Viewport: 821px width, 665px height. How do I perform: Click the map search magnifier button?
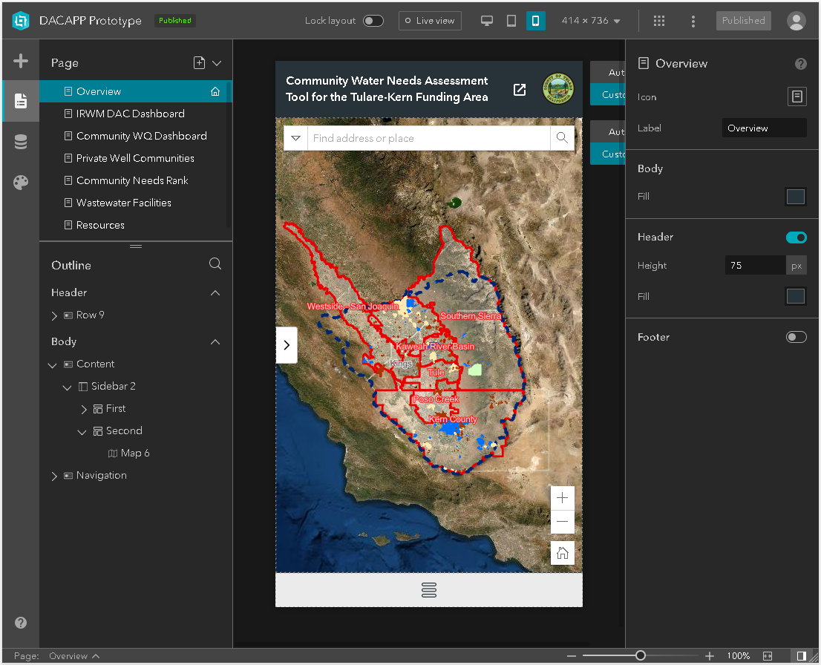(563, 138)
